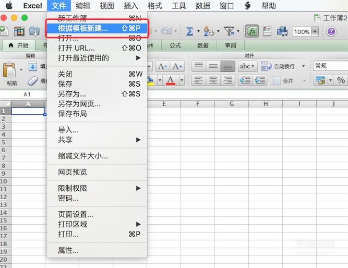
Task: Open the 插入 menu in menu bar
Action: 131,6
